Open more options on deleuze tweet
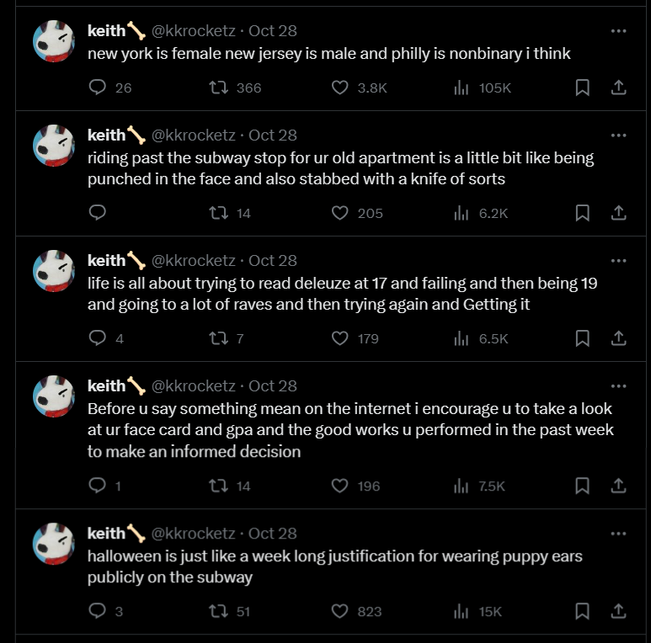651x643 pixels. tap(618, 261)
